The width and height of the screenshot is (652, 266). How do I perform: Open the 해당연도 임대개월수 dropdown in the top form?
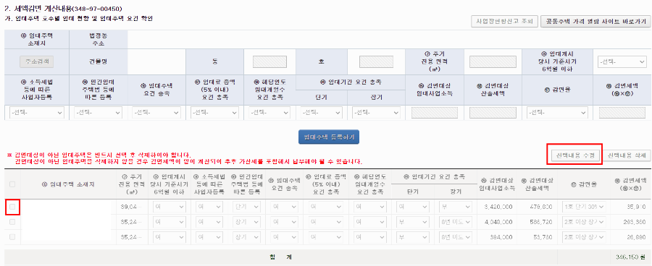click(x=269, y=113)
